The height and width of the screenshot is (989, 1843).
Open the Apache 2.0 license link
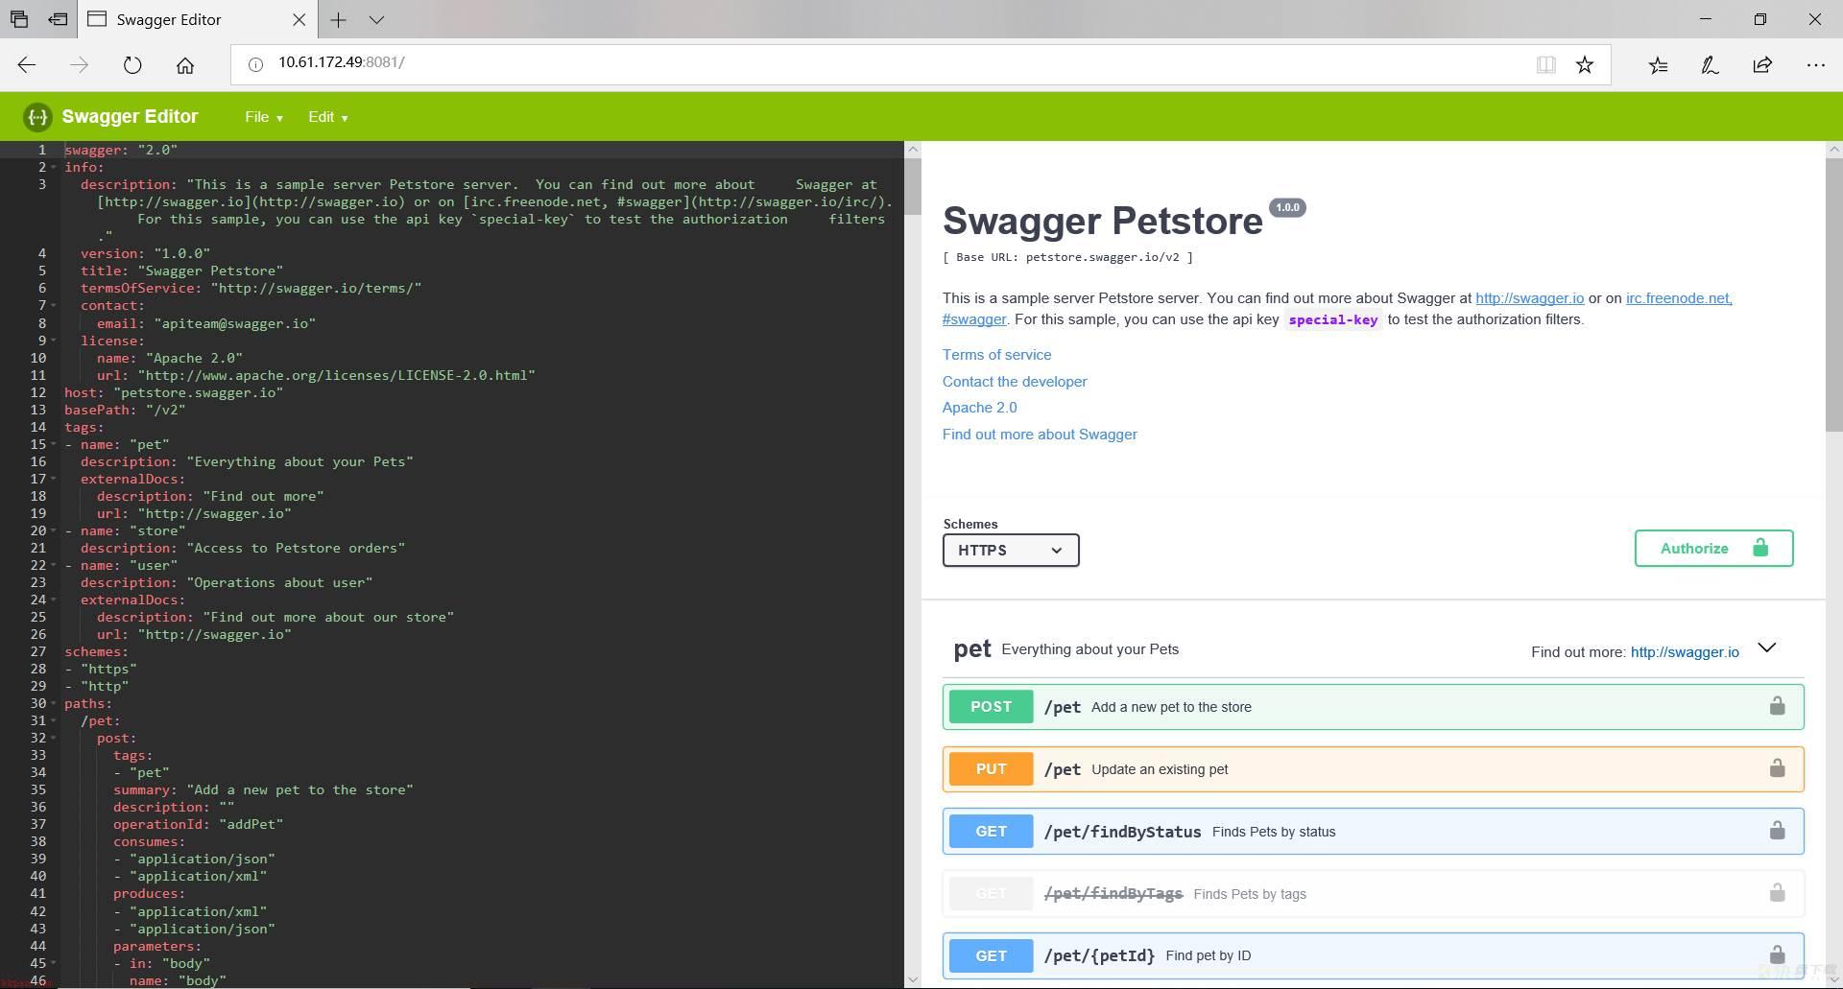point(979,408)
